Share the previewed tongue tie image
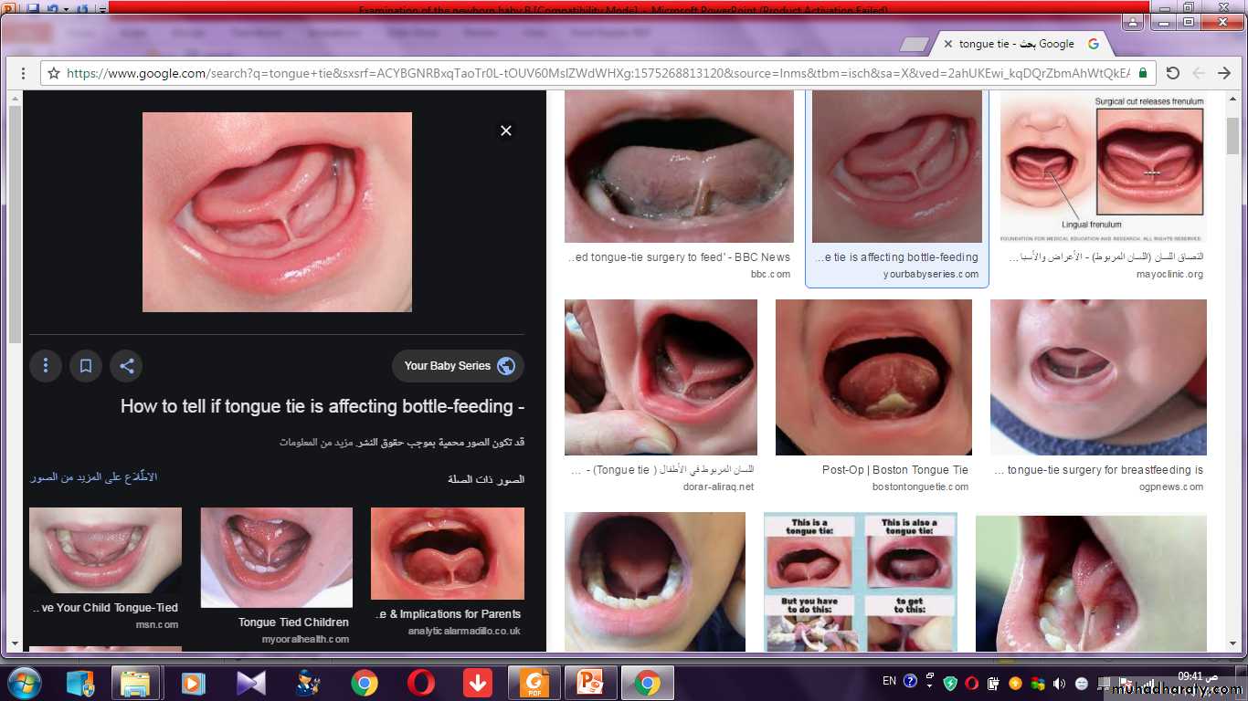The image size is (1248, 701). [127, 366]
